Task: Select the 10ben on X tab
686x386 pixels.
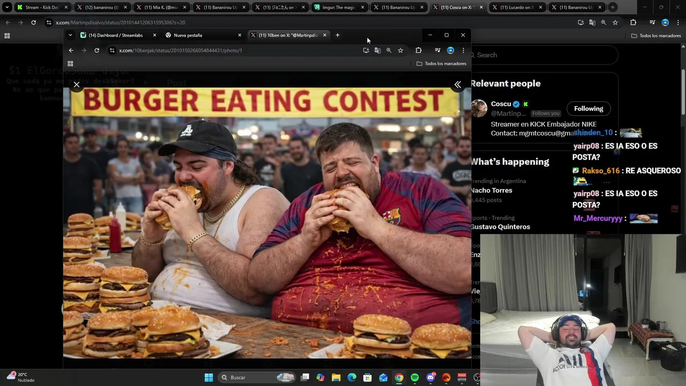Action: (x=286, y=35)
